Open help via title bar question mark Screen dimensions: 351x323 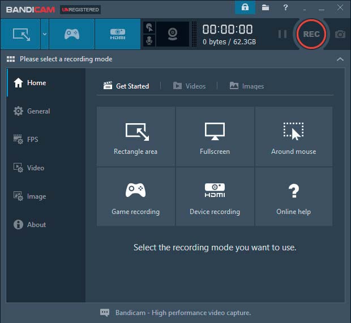[x=285, y=7]
